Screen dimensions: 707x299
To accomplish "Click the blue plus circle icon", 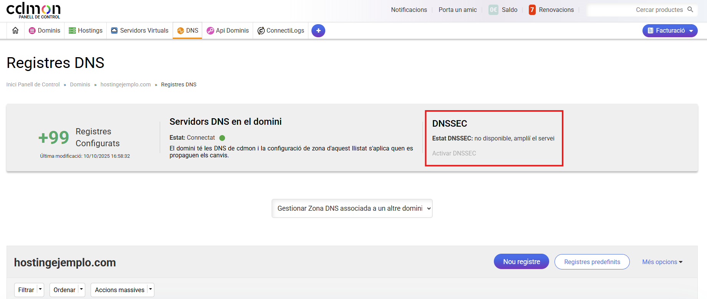I will (x=318, y=31).
